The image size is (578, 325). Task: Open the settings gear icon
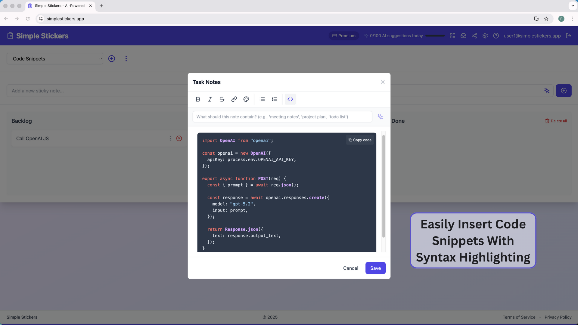coord(485,36)
